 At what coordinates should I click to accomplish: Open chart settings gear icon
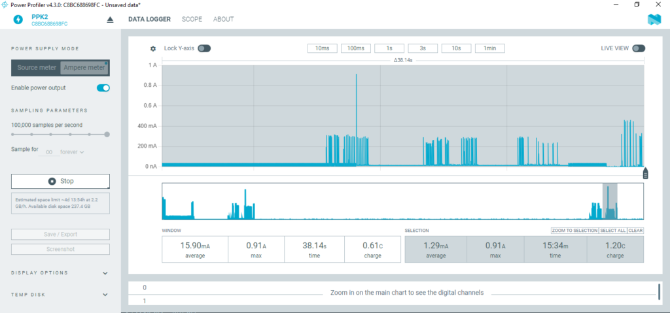pyautogui.click(x=153, y=48)
